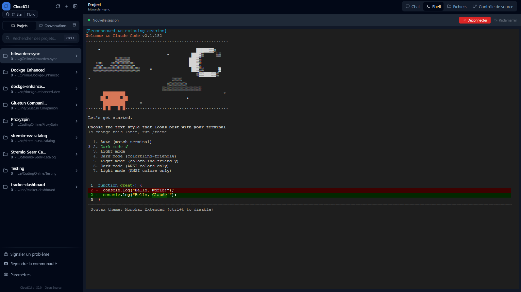
Task: Collapse the sidebar panel
Action: coord(75,6)
